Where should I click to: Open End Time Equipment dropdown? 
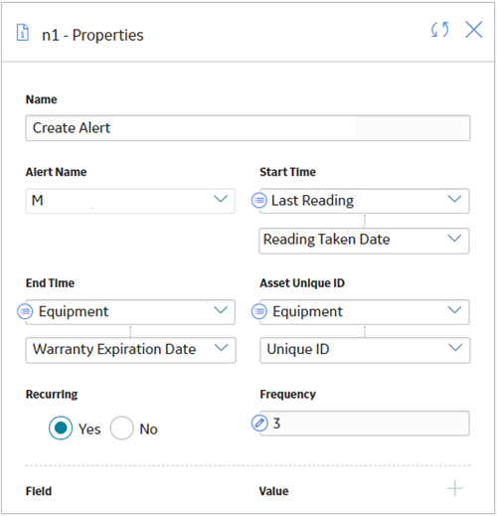[x=130, y=312]
